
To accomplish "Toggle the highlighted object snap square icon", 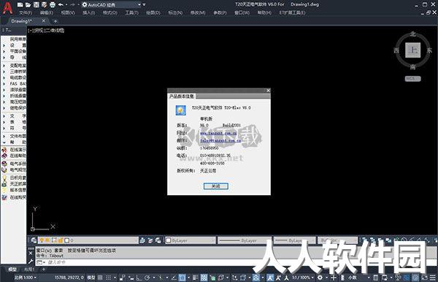I will pyautogui.click(x=182, y=278).
